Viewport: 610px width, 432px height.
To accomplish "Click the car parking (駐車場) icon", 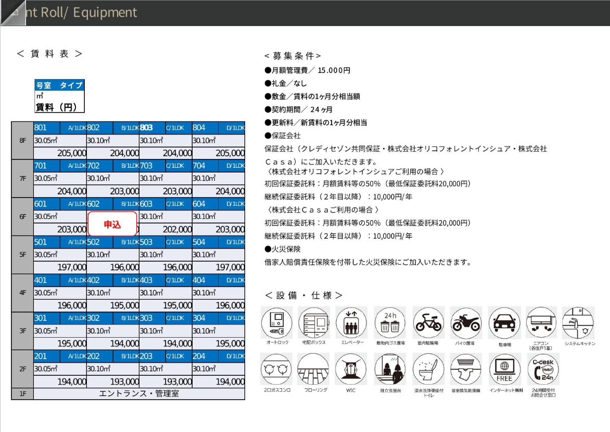I will tap(504, 323).
